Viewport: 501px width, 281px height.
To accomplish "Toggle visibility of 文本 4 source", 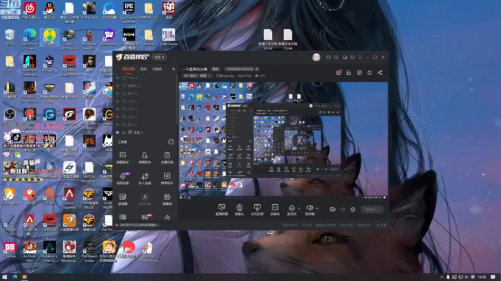I will pyautogui.click(x=118, y=77).
